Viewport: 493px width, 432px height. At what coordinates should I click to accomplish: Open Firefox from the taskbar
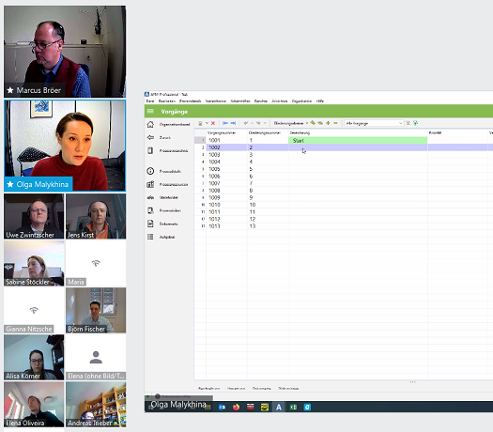[x=236, y=408]
